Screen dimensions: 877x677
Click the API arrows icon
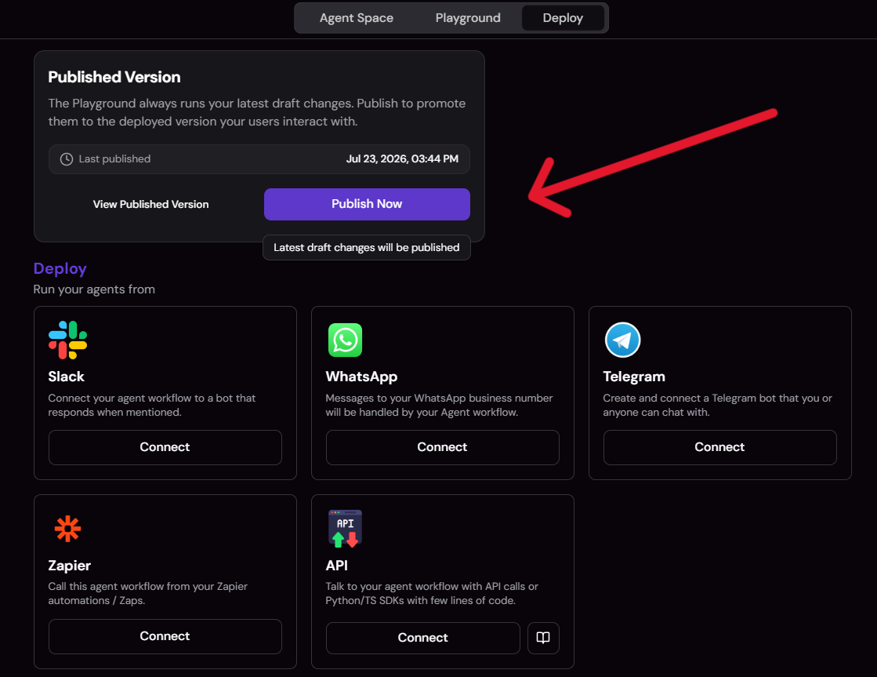coord(345,529)
